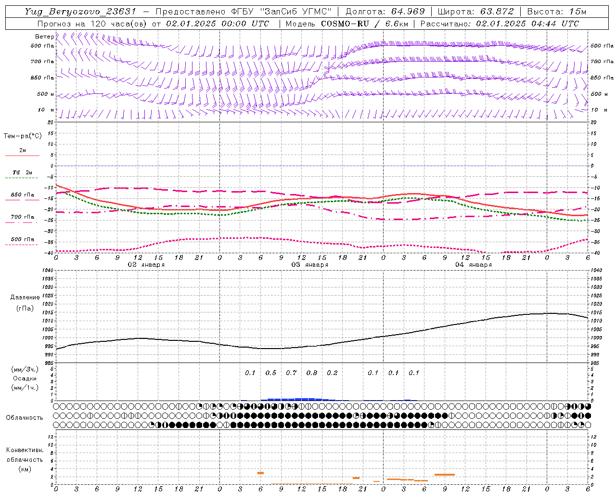Click the 04 января date label

coord(473,265)
